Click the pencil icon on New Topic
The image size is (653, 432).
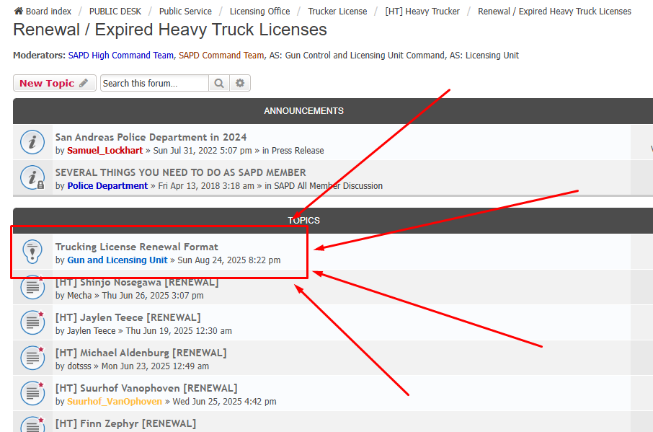84,83
